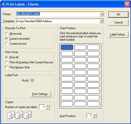Expand the Template dropdown arrow
The height and width of the screenshot is (124, 131).
[x=101, y=21]
